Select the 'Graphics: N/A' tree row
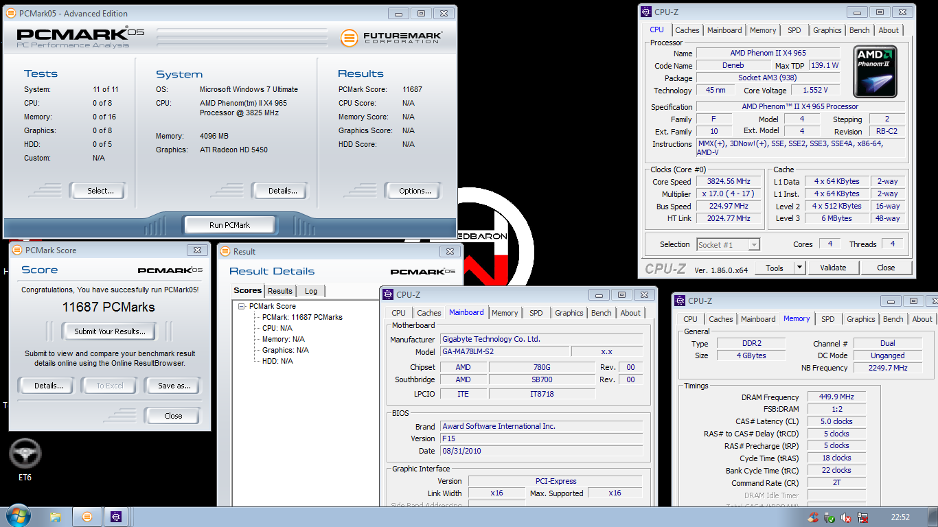 [285, 350]
